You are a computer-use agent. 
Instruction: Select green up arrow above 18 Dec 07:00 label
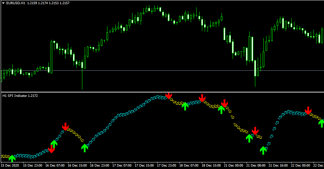click(185, 106)
